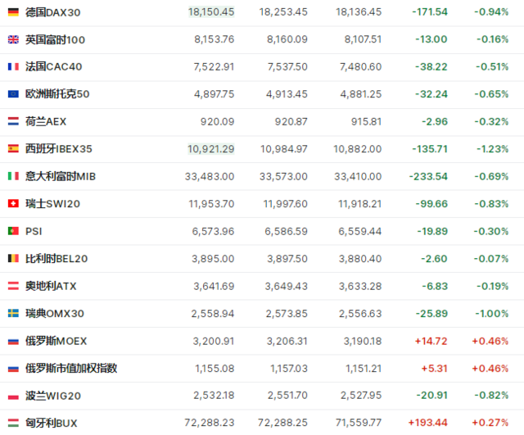
Task: Select the OMX30 percent change -1.00%
Action: pos(492,314)
